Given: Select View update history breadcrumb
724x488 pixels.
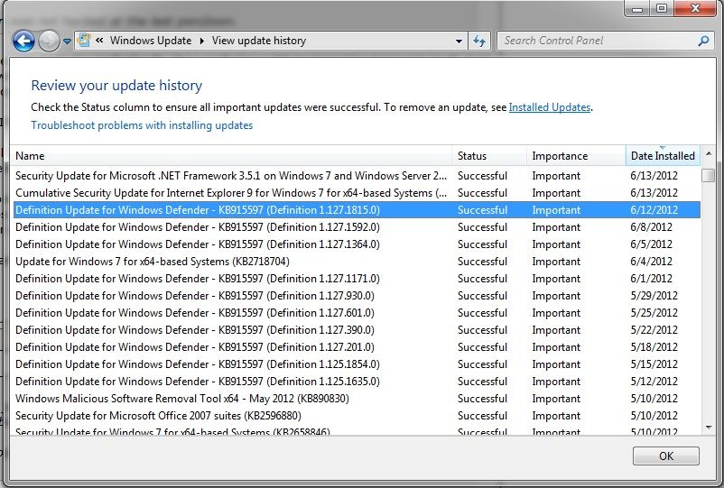Looking at the screenshot, I should [259, 41].
